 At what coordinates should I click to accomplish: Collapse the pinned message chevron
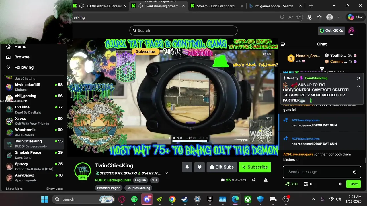(x=358, y=86)
